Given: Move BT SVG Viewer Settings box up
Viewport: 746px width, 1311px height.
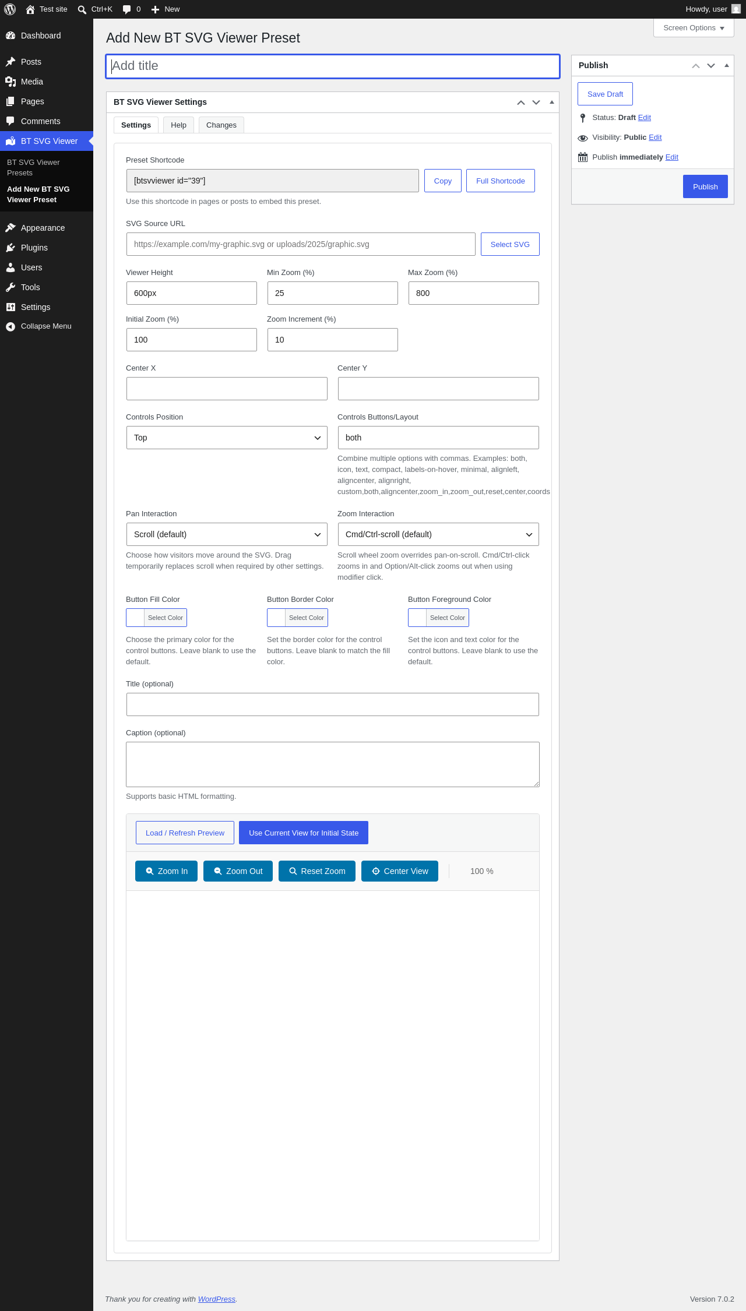Looking at the screenshot, I should pyautogui.click(x=521, y=103).
